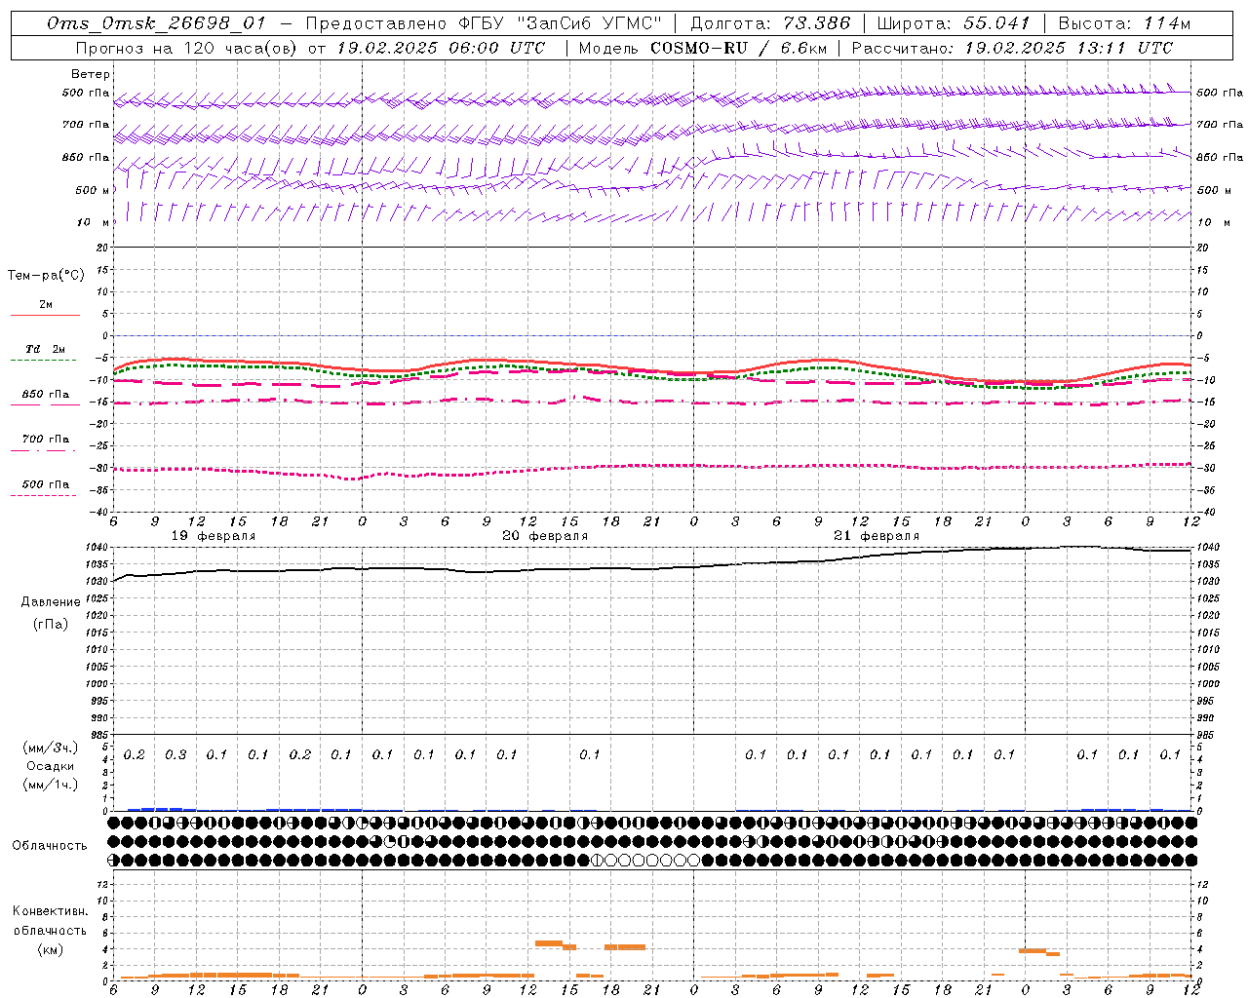Viewport: 1248px width, 998px height.
Task: Click the dotted pink line sample under the 500 гПа legend
Action: (x=44, y=495)
